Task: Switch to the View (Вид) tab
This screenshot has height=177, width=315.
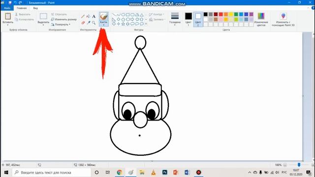Action: [35, 8]
